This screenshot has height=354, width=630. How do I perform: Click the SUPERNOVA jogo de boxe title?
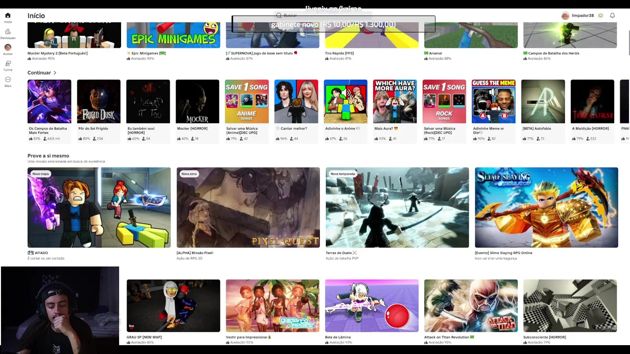[261, 53]
